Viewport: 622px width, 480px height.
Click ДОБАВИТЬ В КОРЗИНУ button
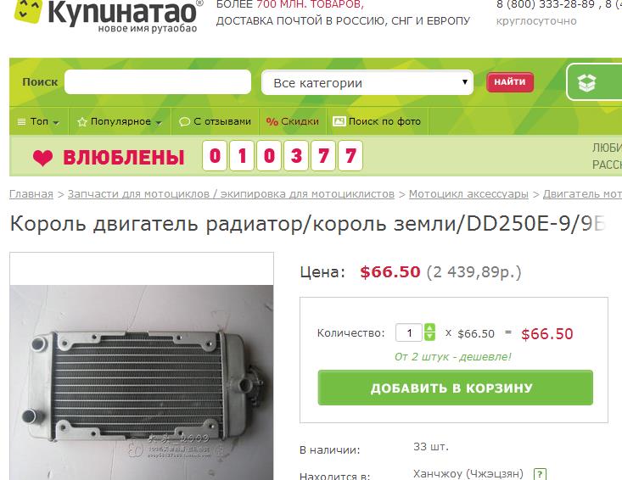pos(456,388)
